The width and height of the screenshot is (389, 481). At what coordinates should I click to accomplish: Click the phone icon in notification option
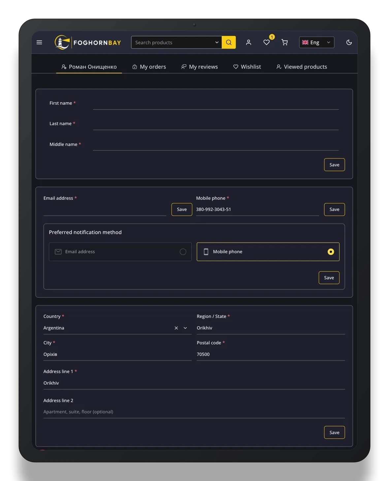(x=206, y=252)
